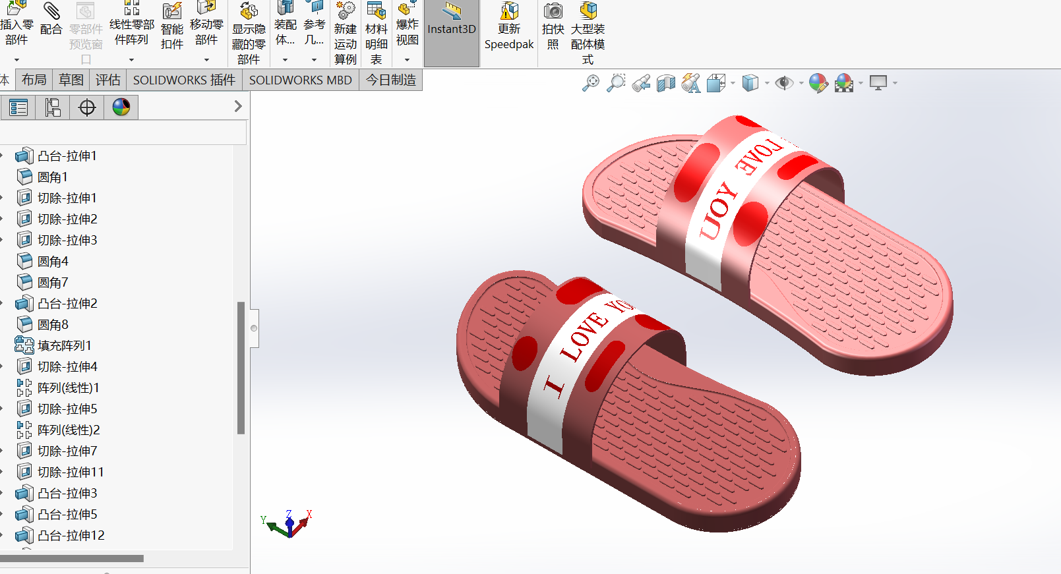Image resolution: width=1061 pixels, height=574 pixels.
Task: Expand manager panel tabs chevron arrow
Action: [x=238, y=106]
